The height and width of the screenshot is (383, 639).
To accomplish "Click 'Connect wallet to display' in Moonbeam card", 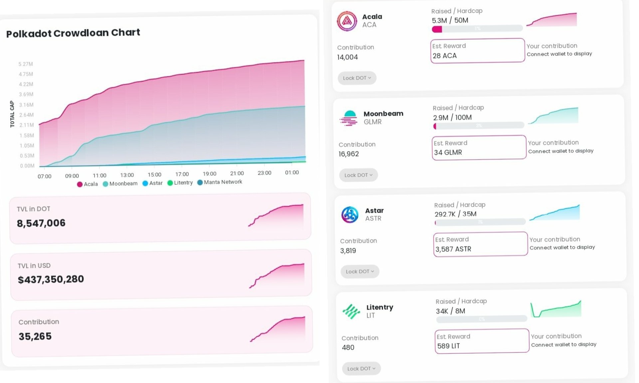I will (x=561, y=151).
